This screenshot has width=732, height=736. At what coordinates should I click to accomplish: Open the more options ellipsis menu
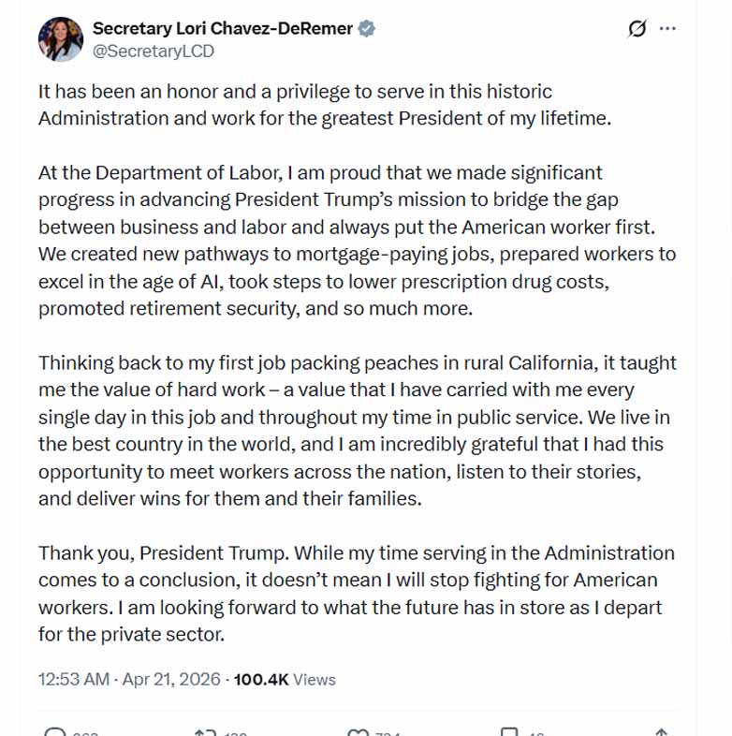[667, 29]
